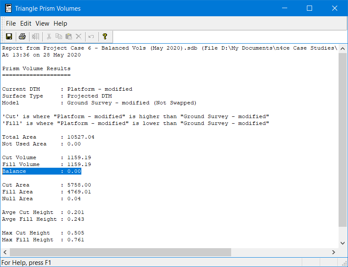The width and height of the screenshot is (348, 267).
Task: Click the Cut scissors icon
Action: point(49,36)
